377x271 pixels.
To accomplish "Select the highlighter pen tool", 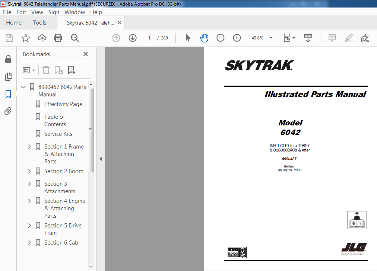I will tap(348, 38).
